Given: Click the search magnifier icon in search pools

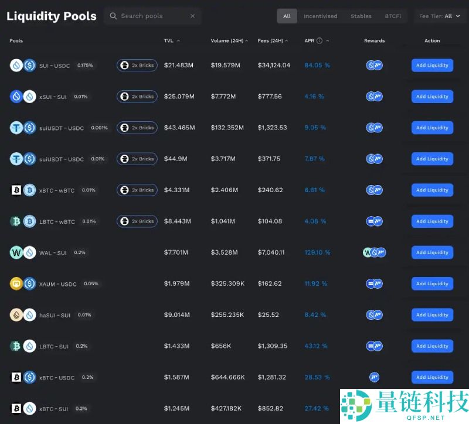Looking at the screenshot, I should point(113,16).
